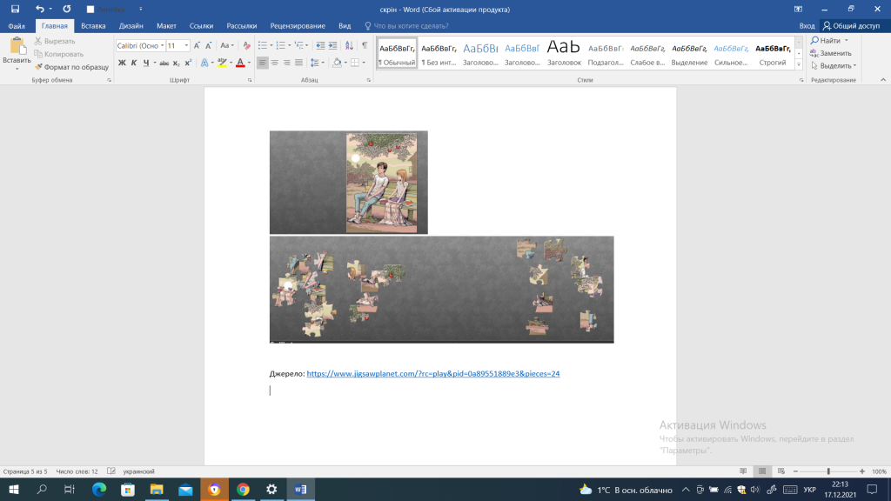The width and height of the screenshot is (891, 501).
Task: Toggle strikethrough text formatting
Action: [162, 63]
